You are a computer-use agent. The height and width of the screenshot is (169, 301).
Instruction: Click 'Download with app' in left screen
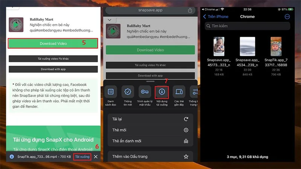point(53,69)
